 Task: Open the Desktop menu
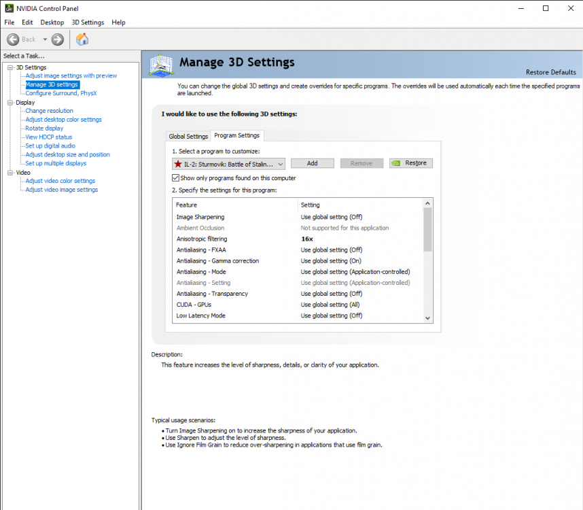coord(52,22)
